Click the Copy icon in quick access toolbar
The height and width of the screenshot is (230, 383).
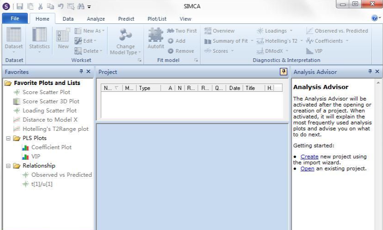click(51, 6)
